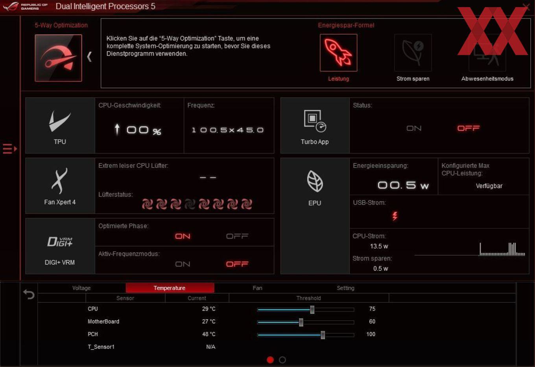Close the Dual Intelligent Processors 5 window
Screen dimensions: 535x367
click(526, 7)
